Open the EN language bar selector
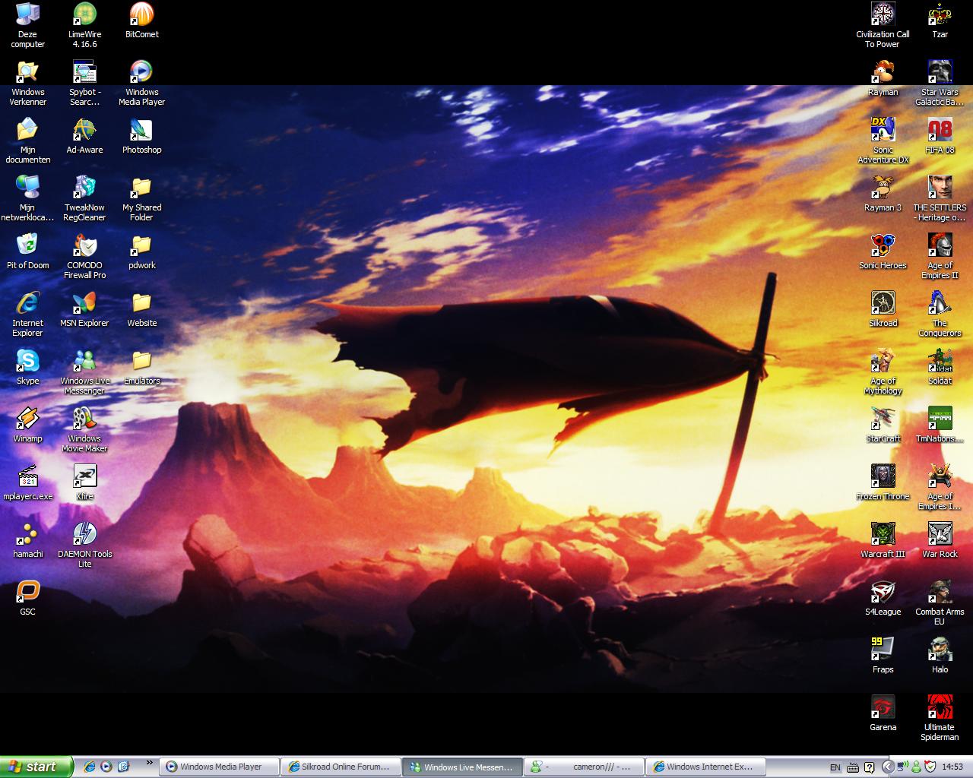 click(x=835, y=767)
